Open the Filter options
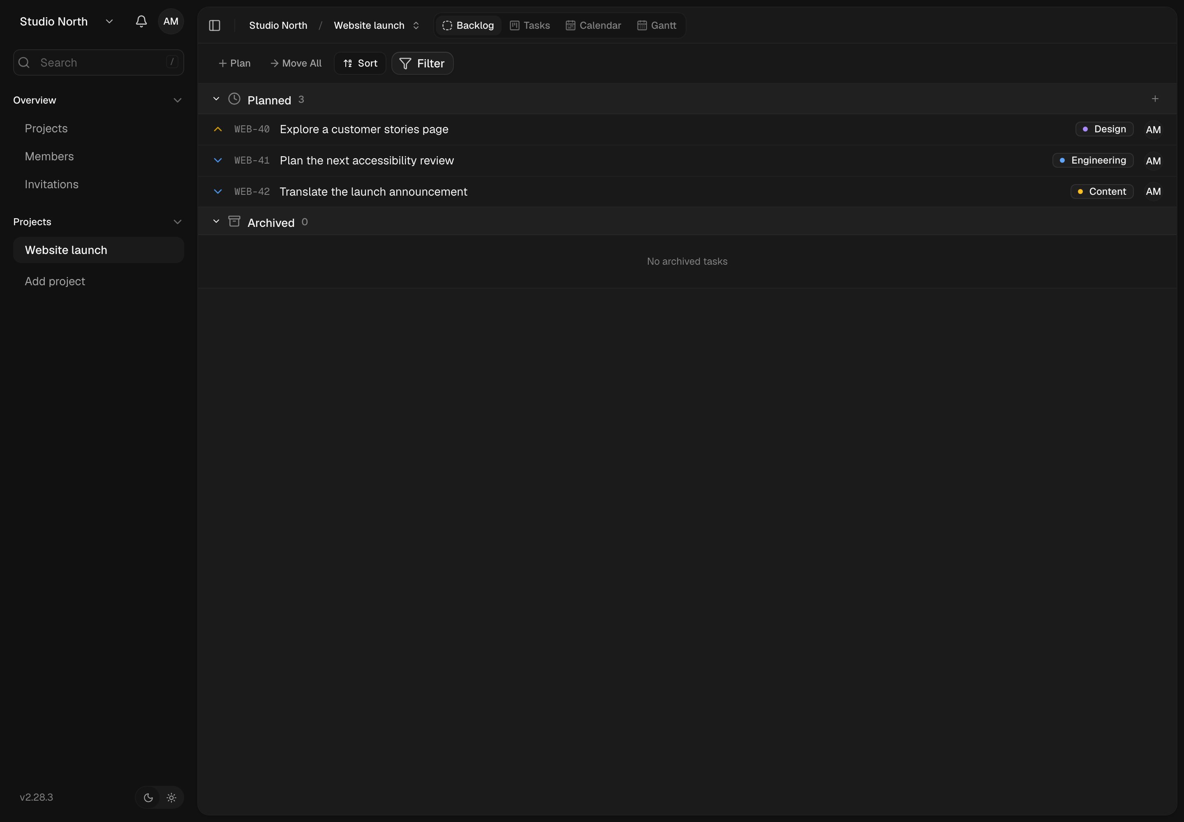This screenshot has height=822, width=1184. click(423, 63)
